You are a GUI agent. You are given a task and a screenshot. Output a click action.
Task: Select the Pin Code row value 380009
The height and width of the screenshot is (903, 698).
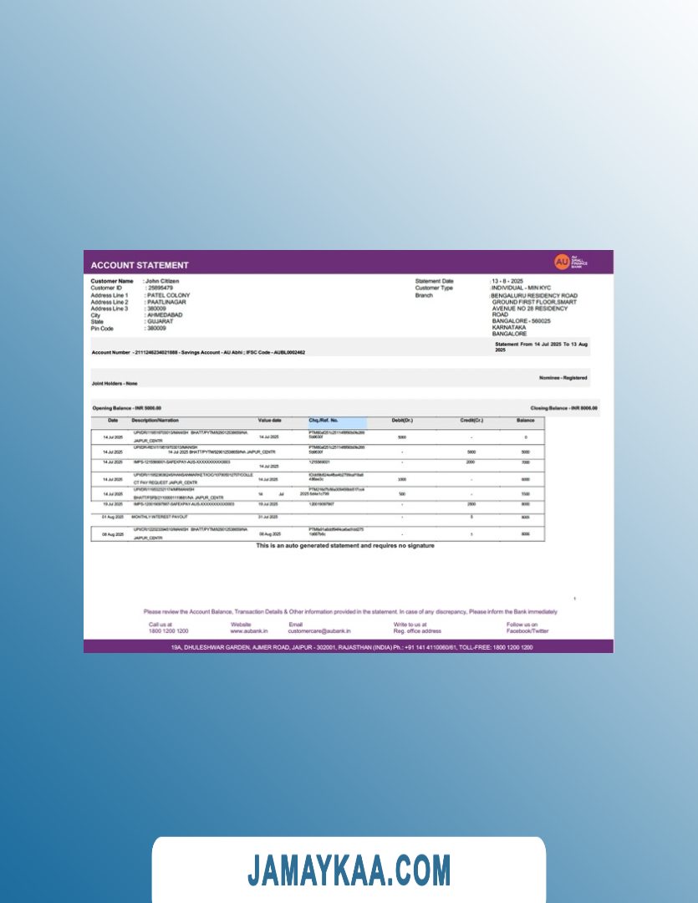point(156,329)
